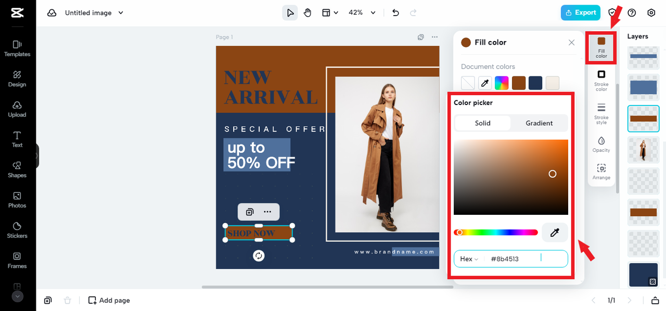Close the Fill color panel

[571, 43]
